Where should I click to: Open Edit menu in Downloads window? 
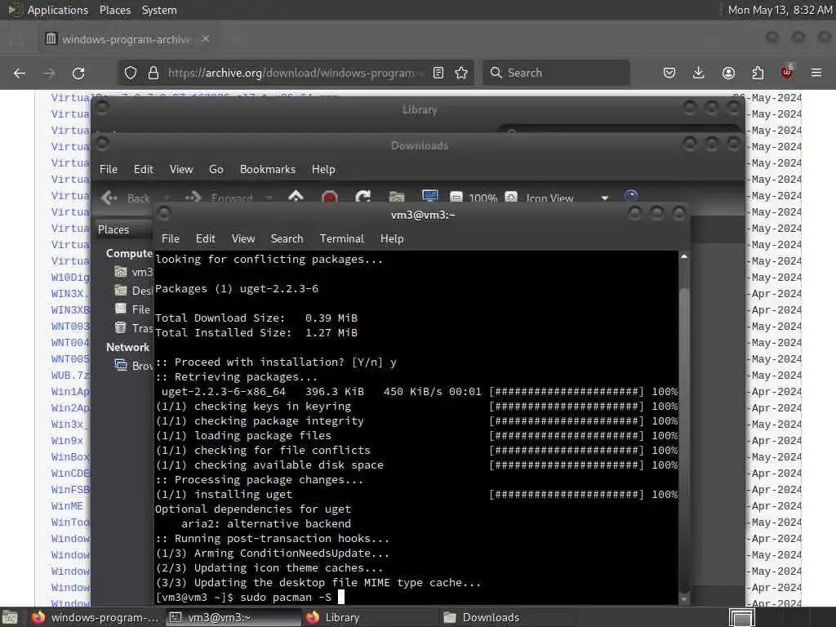coord(144,169)
